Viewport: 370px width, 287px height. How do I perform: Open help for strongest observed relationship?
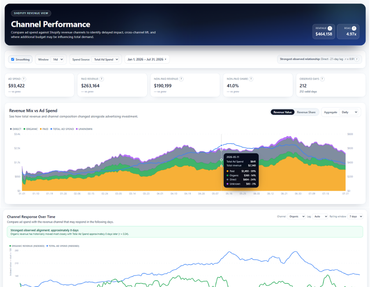click(x=357, y=59)
